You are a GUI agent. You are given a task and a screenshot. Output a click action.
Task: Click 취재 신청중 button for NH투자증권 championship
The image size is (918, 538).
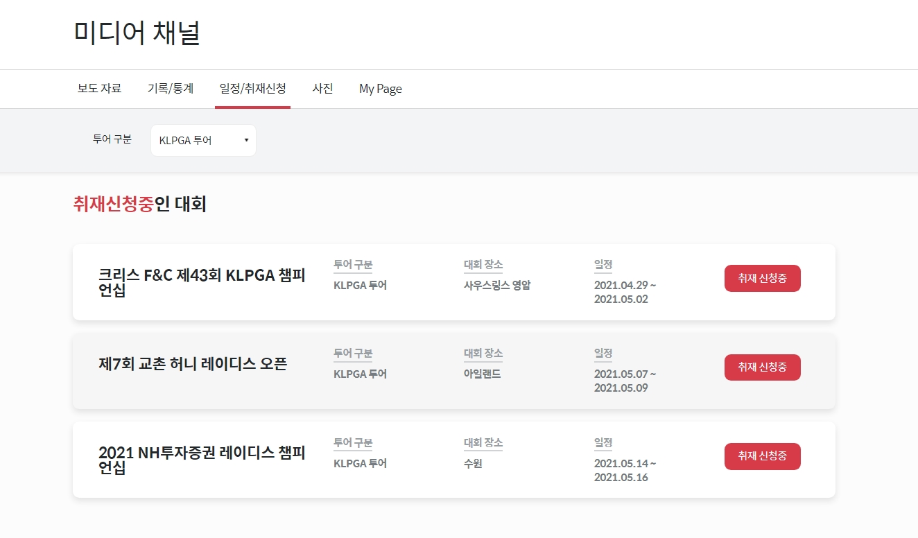tap(762, 456)
